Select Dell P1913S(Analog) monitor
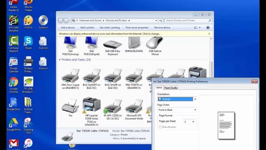Viewport: 266px width, 150px height. (x=70, y=46)
